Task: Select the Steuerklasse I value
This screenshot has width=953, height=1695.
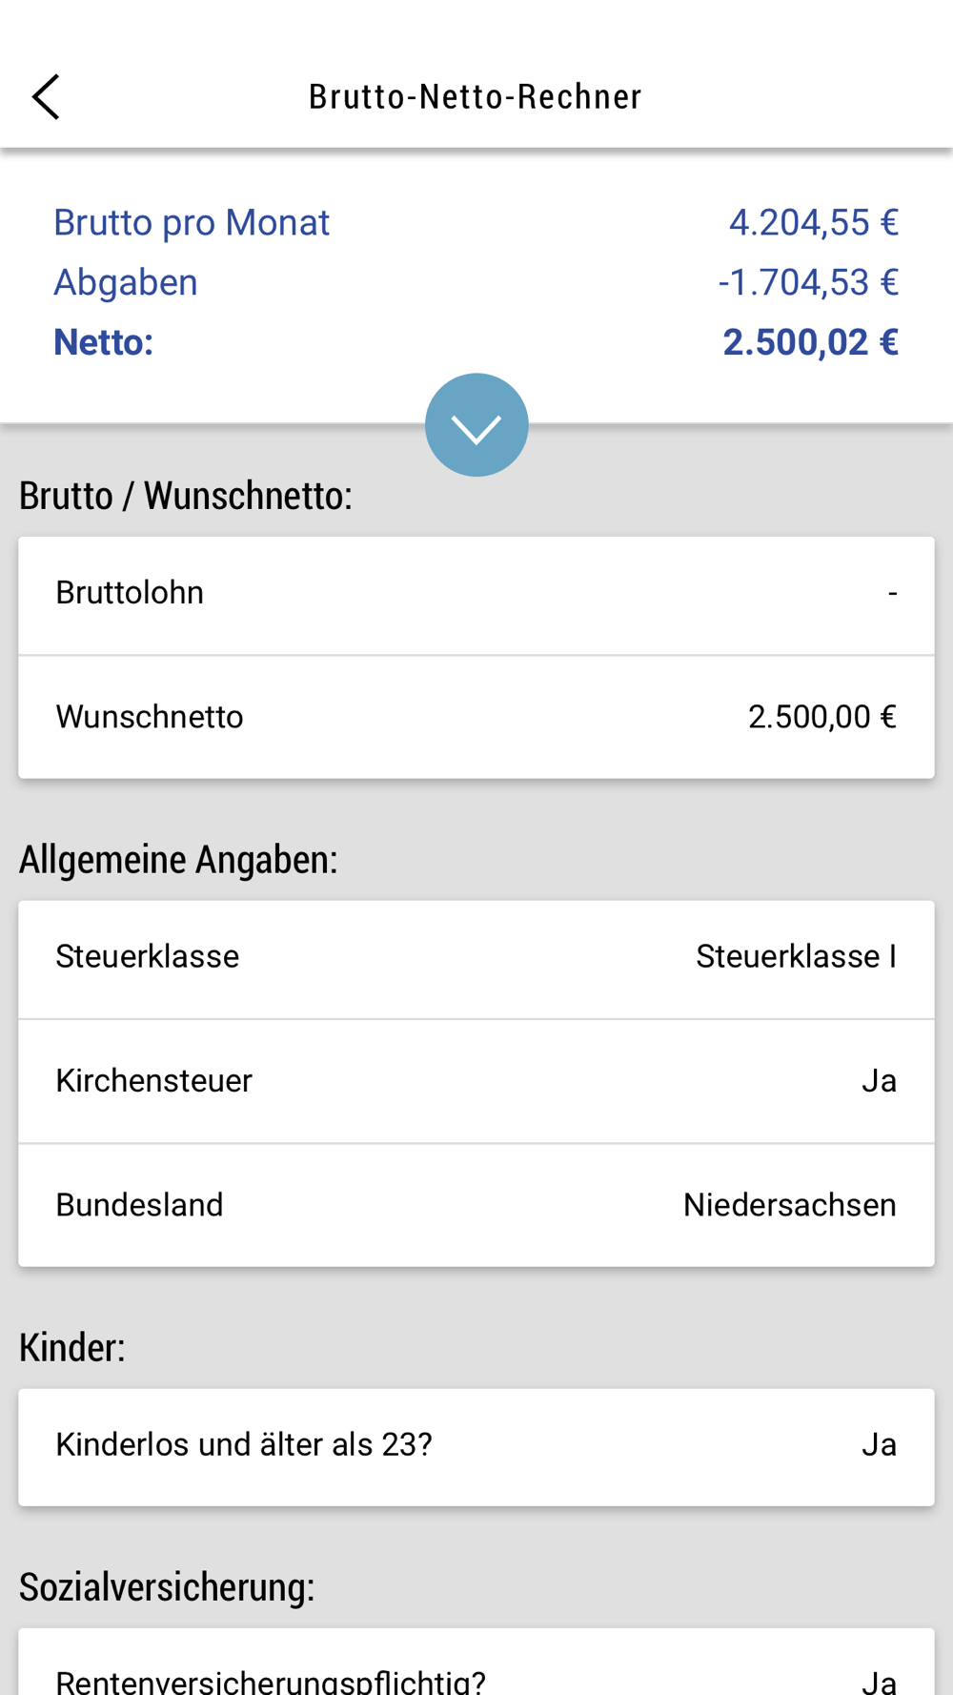Action: coord(797,956)
